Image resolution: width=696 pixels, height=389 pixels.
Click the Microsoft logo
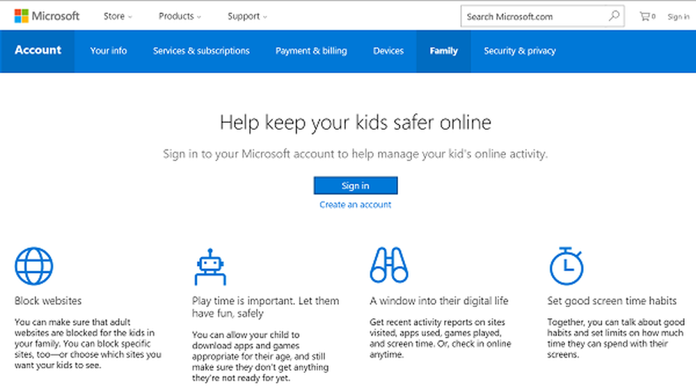coord(47,17)
